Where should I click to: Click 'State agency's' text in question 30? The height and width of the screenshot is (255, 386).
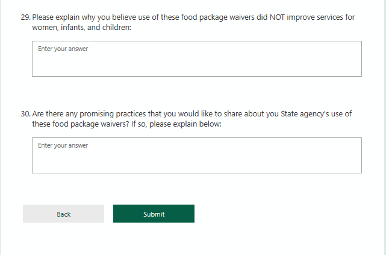(302, 113)
